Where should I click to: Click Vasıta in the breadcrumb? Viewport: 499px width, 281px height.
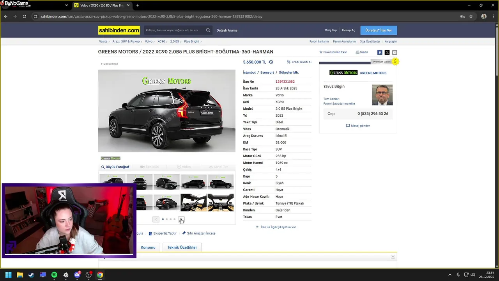[103, 41]
